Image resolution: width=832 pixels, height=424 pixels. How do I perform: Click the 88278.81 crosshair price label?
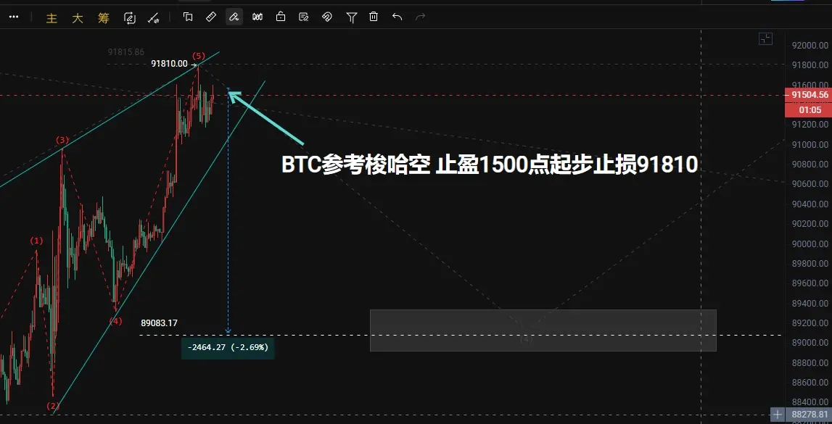(x=808, y=415)
